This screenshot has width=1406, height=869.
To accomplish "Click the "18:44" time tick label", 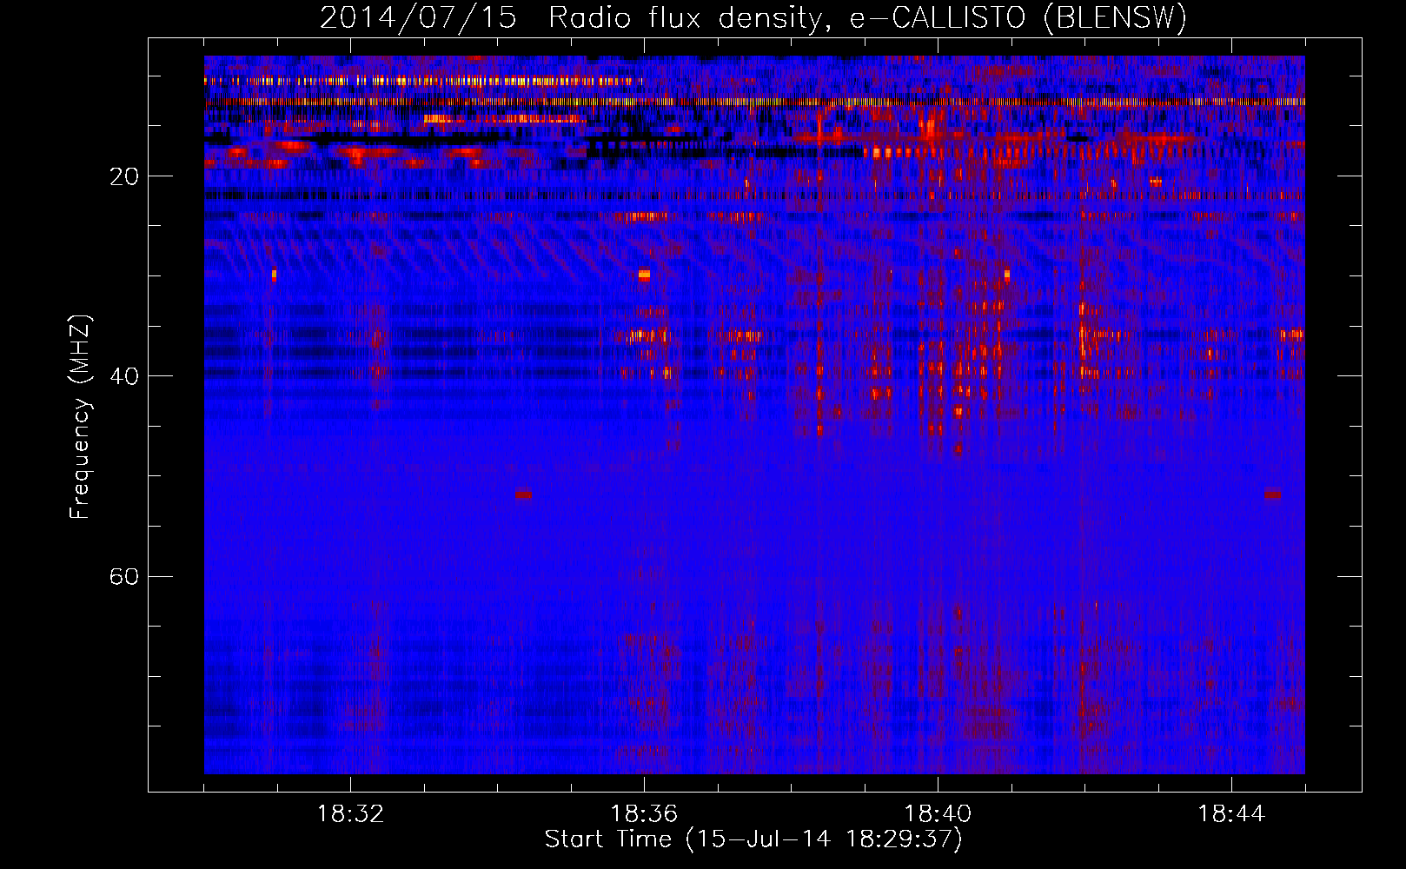I will pos(1231,814).
